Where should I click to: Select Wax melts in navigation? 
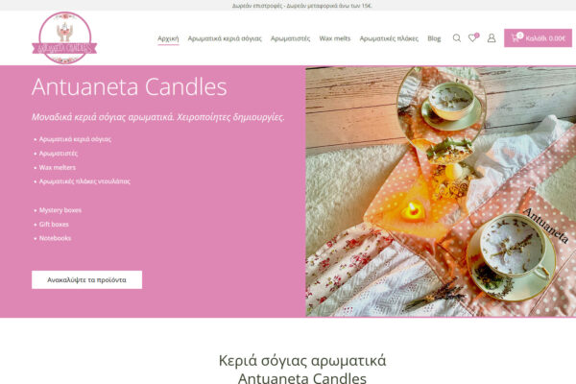coord(335,38)
